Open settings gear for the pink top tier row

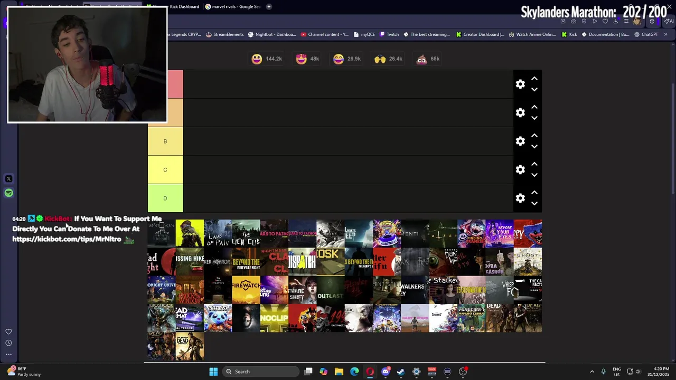coord(520,84)
